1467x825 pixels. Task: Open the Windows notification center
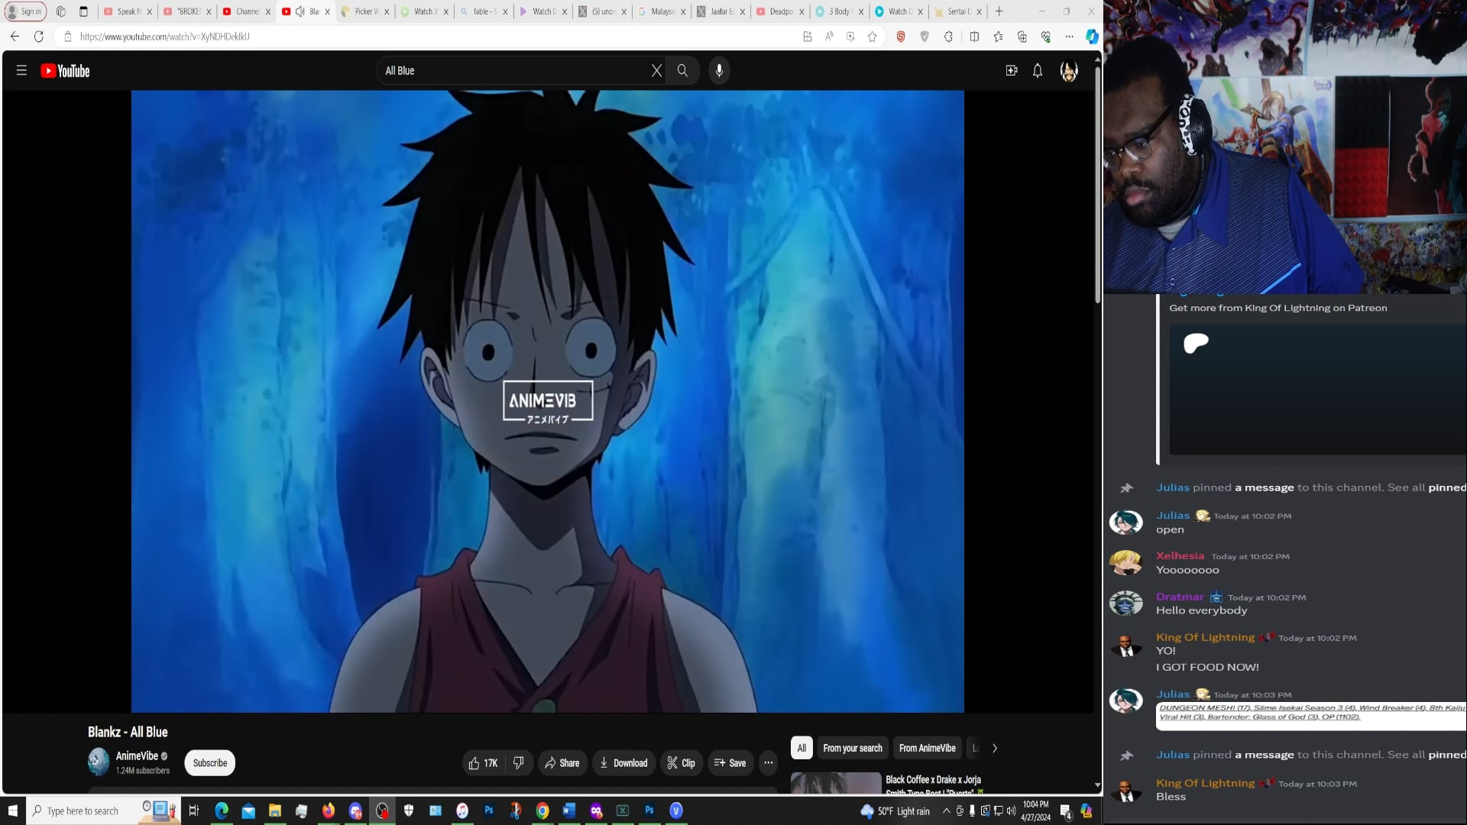[x=1066, y=811]
